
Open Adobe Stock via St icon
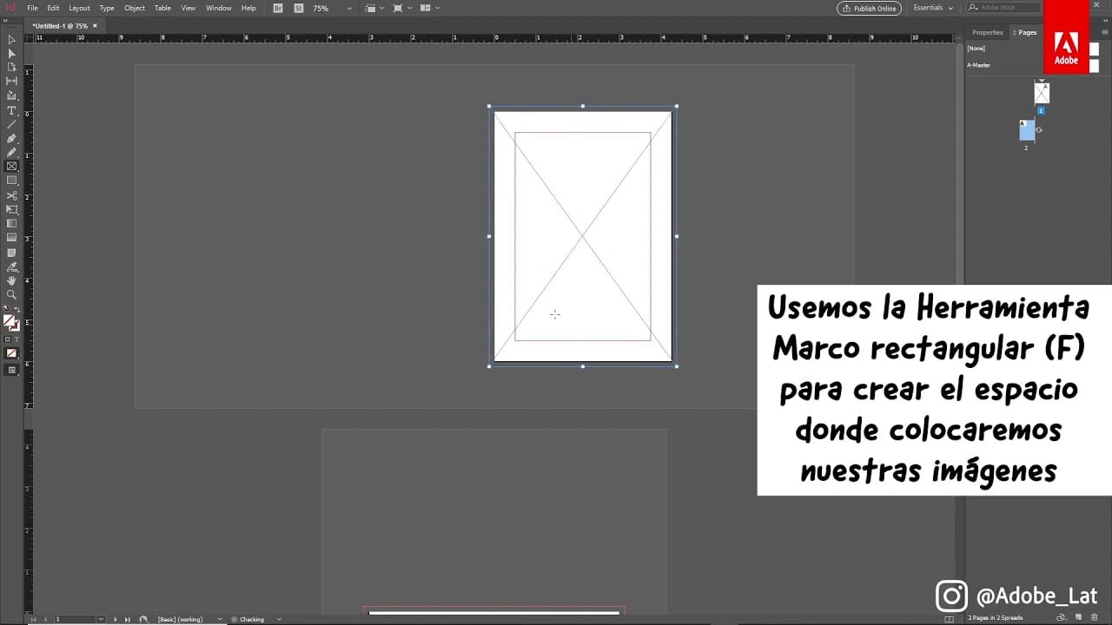[299, 8]
